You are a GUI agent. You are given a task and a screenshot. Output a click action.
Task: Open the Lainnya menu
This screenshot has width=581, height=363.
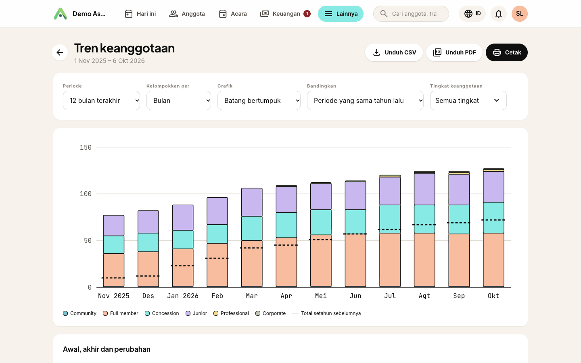tap(341, 14)
